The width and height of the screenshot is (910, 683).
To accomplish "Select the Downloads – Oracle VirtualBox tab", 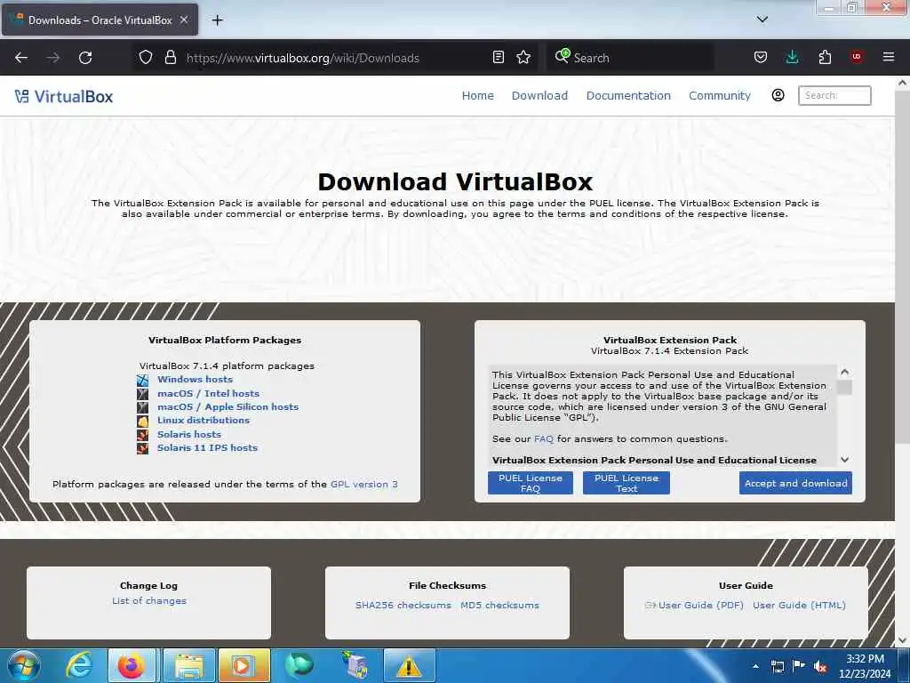I will [100, 20].
